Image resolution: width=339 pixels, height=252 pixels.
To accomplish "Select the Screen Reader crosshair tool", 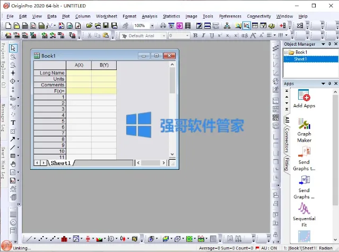I will click(x=13, y=73).
